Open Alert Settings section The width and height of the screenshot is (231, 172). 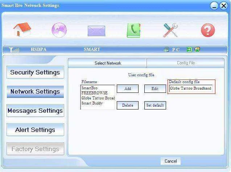[35, 130]
